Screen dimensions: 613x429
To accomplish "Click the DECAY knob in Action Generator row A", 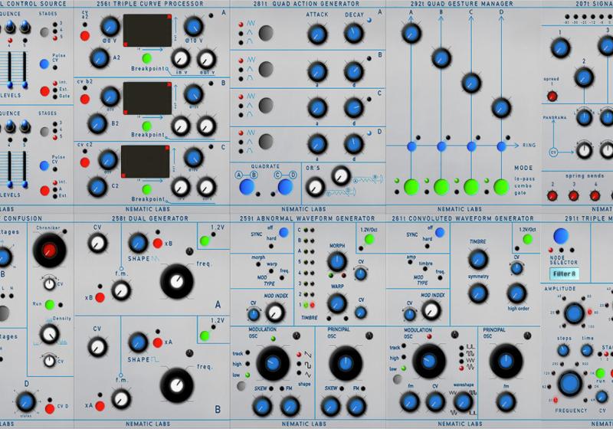I will pyautogui.click(x=354, y=33).
